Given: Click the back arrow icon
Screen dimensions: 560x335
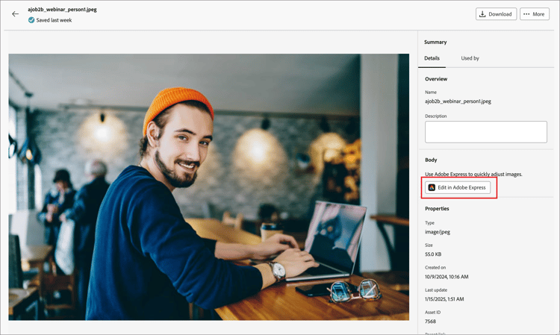Looking at the screenshot, I should (15, 14).
